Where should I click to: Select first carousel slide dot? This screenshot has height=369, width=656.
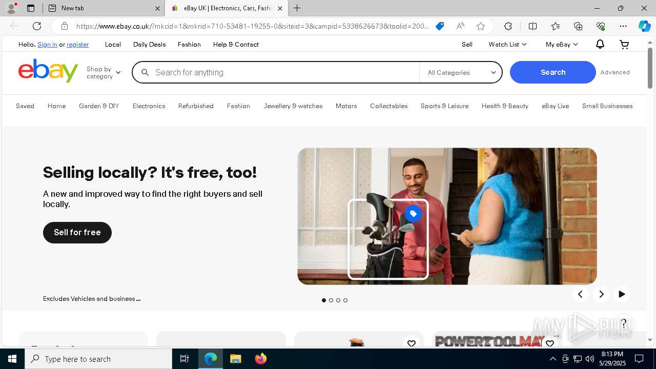(324, 300)
